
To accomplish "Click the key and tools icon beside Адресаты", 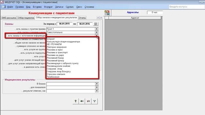I will tap(107, 13).
